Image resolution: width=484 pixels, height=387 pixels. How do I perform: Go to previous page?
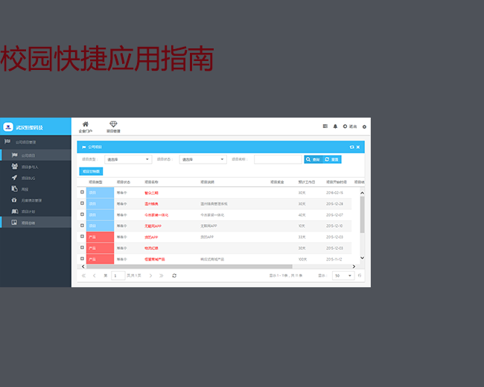(94, 275)
